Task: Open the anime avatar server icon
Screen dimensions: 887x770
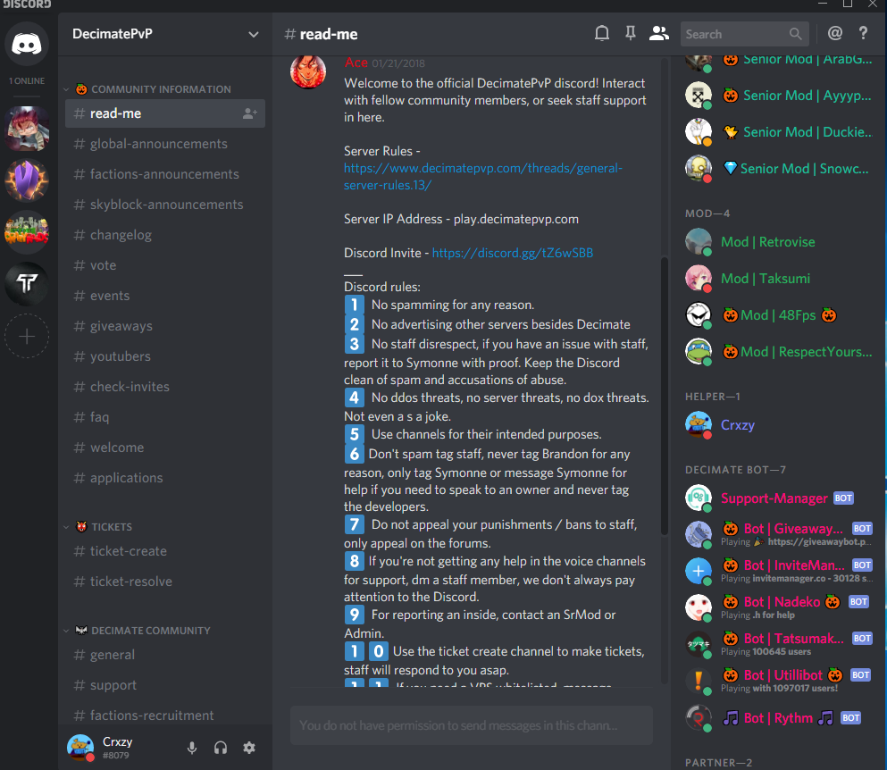Action: click(27, 129)
